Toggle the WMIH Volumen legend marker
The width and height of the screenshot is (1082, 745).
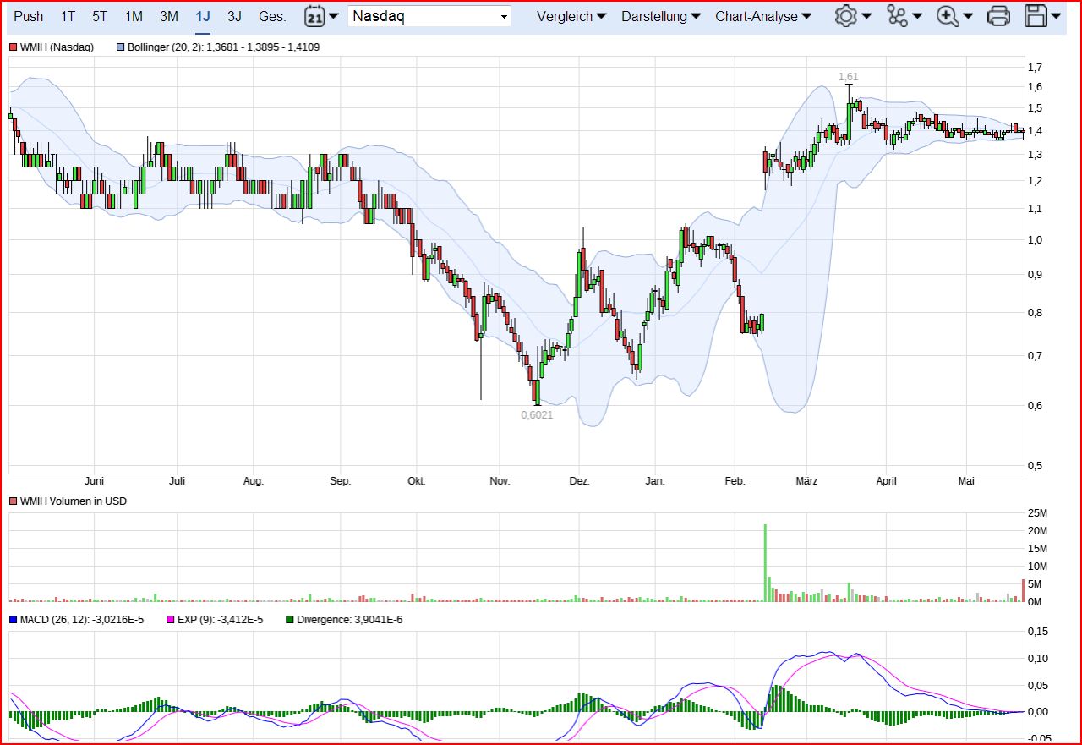point(13,501)
